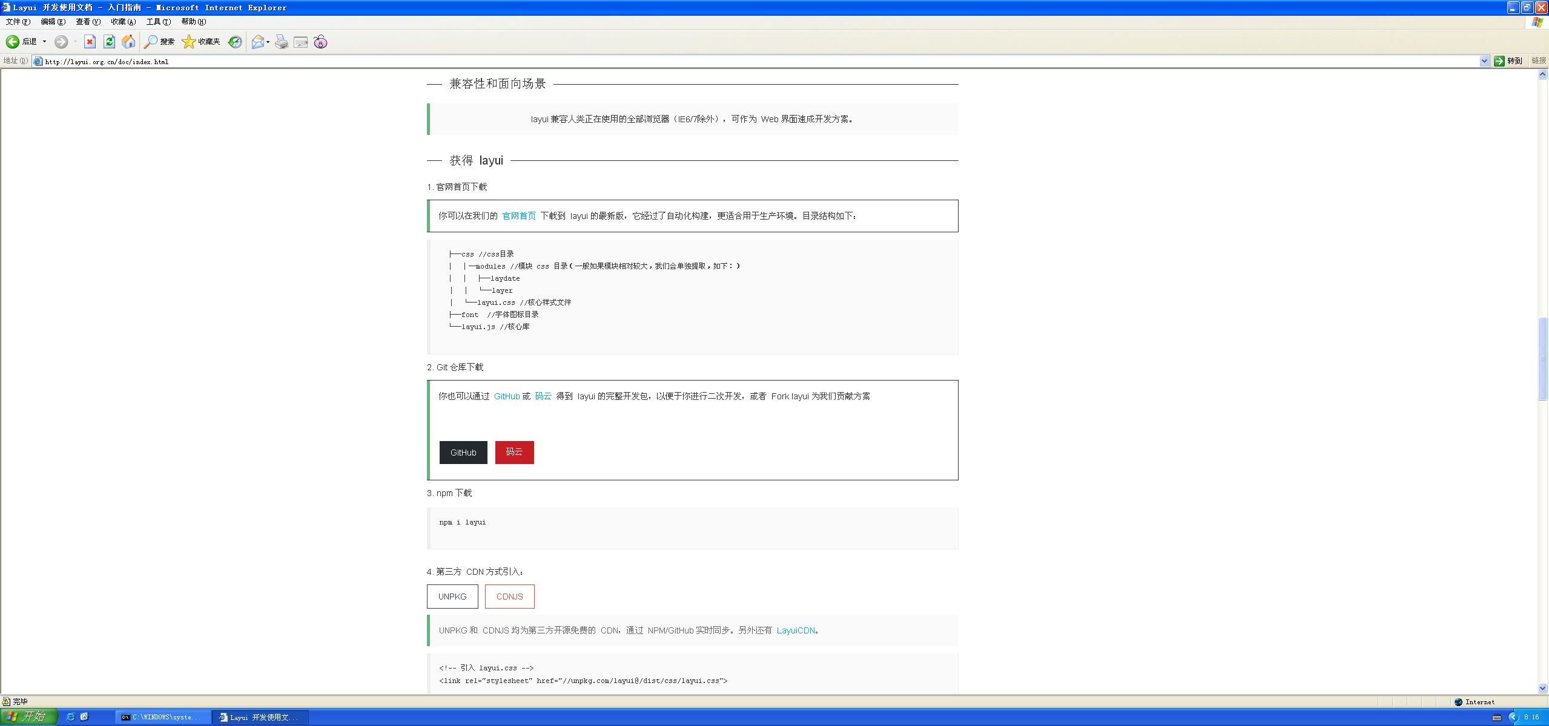Open the 工具 (Tools) menu
Image resolution: width=1549 pixels, height=726 pixels.
click(x=158, y=22)
